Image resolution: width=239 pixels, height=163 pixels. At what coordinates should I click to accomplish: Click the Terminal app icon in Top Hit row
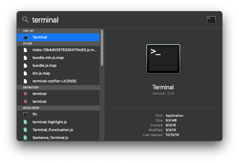pos(25,37)
